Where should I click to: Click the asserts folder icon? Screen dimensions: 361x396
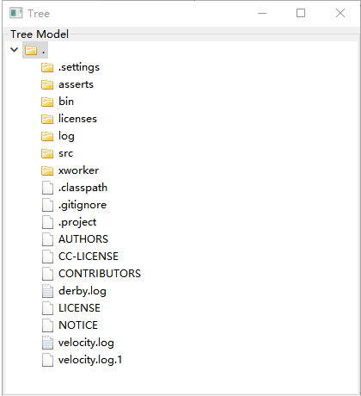click(47, 84)
